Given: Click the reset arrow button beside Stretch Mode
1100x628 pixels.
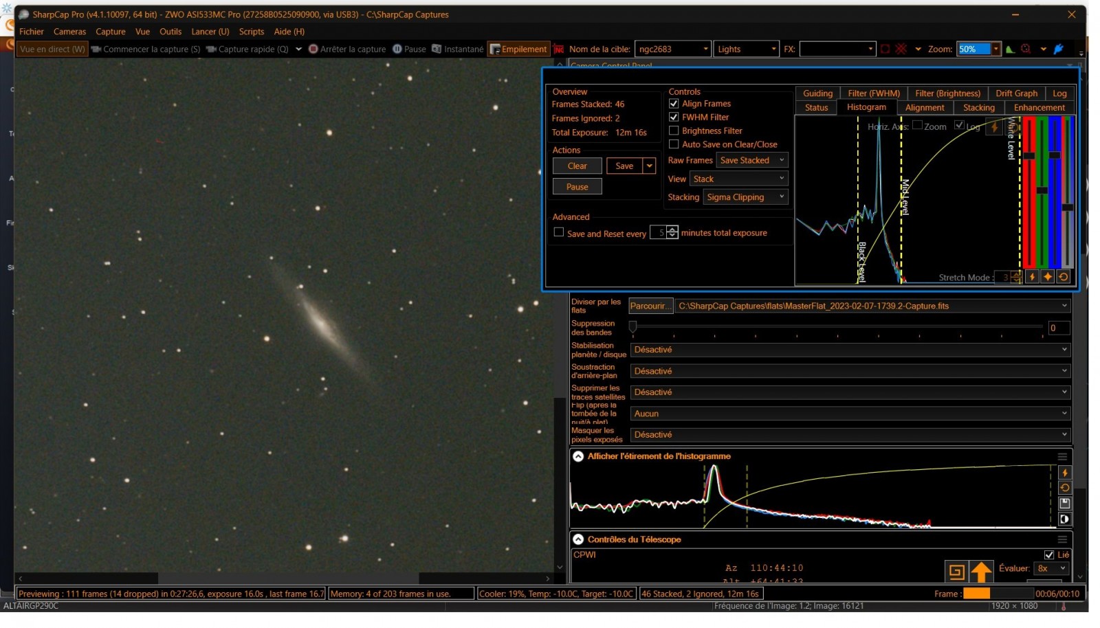Looking at the screenshot, I should (1064, 277).
